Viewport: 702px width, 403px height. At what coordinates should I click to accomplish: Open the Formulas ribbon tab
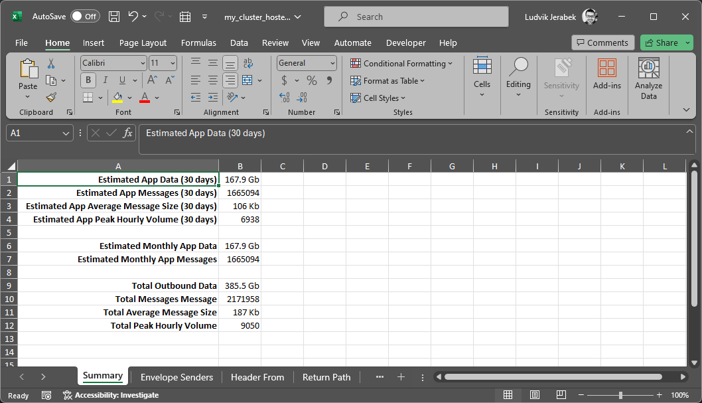198,42
